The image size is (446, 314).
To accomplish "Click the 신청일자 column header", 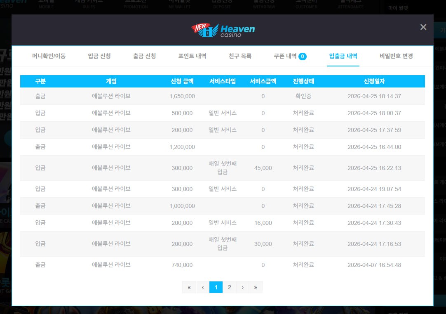I will 374,81.
